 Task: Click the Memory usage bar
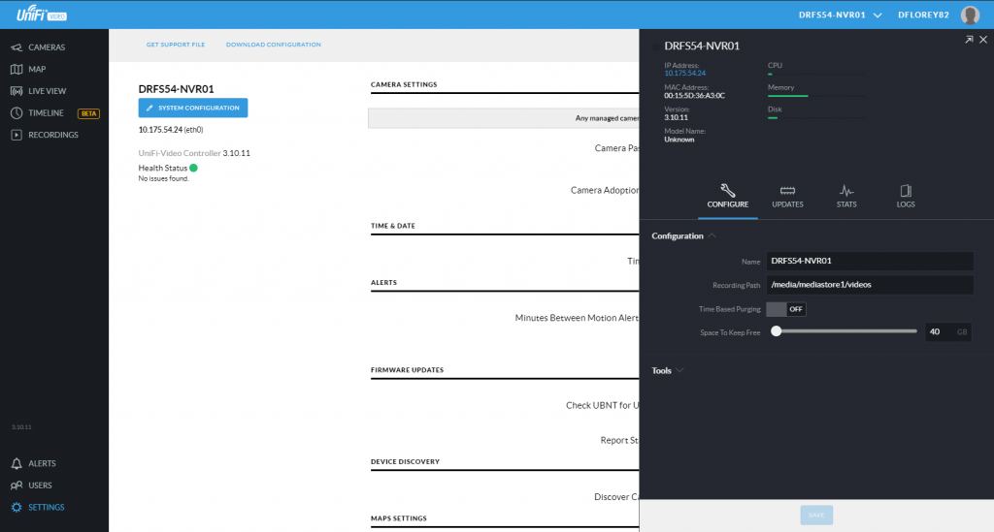[x=816, y=96]
